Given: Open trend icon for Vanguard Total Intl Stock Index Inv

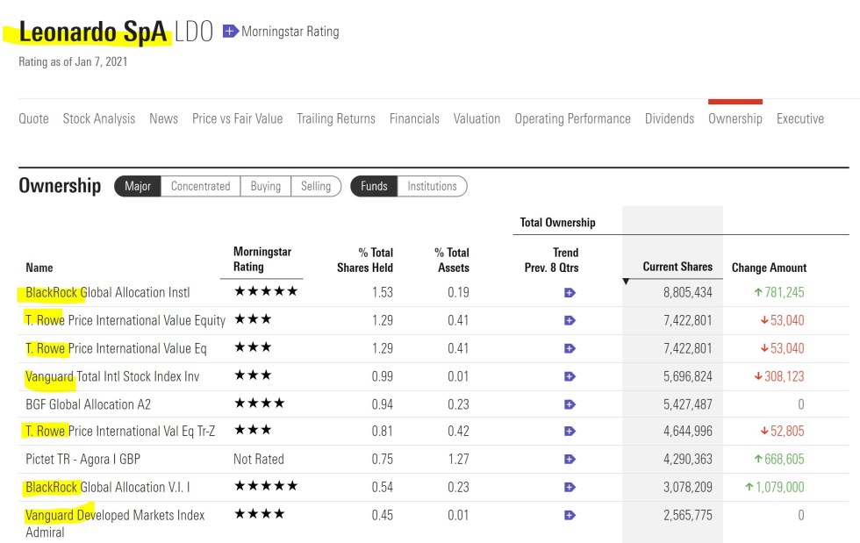Looking at the screenshot, I should click(x=570, y=376).
